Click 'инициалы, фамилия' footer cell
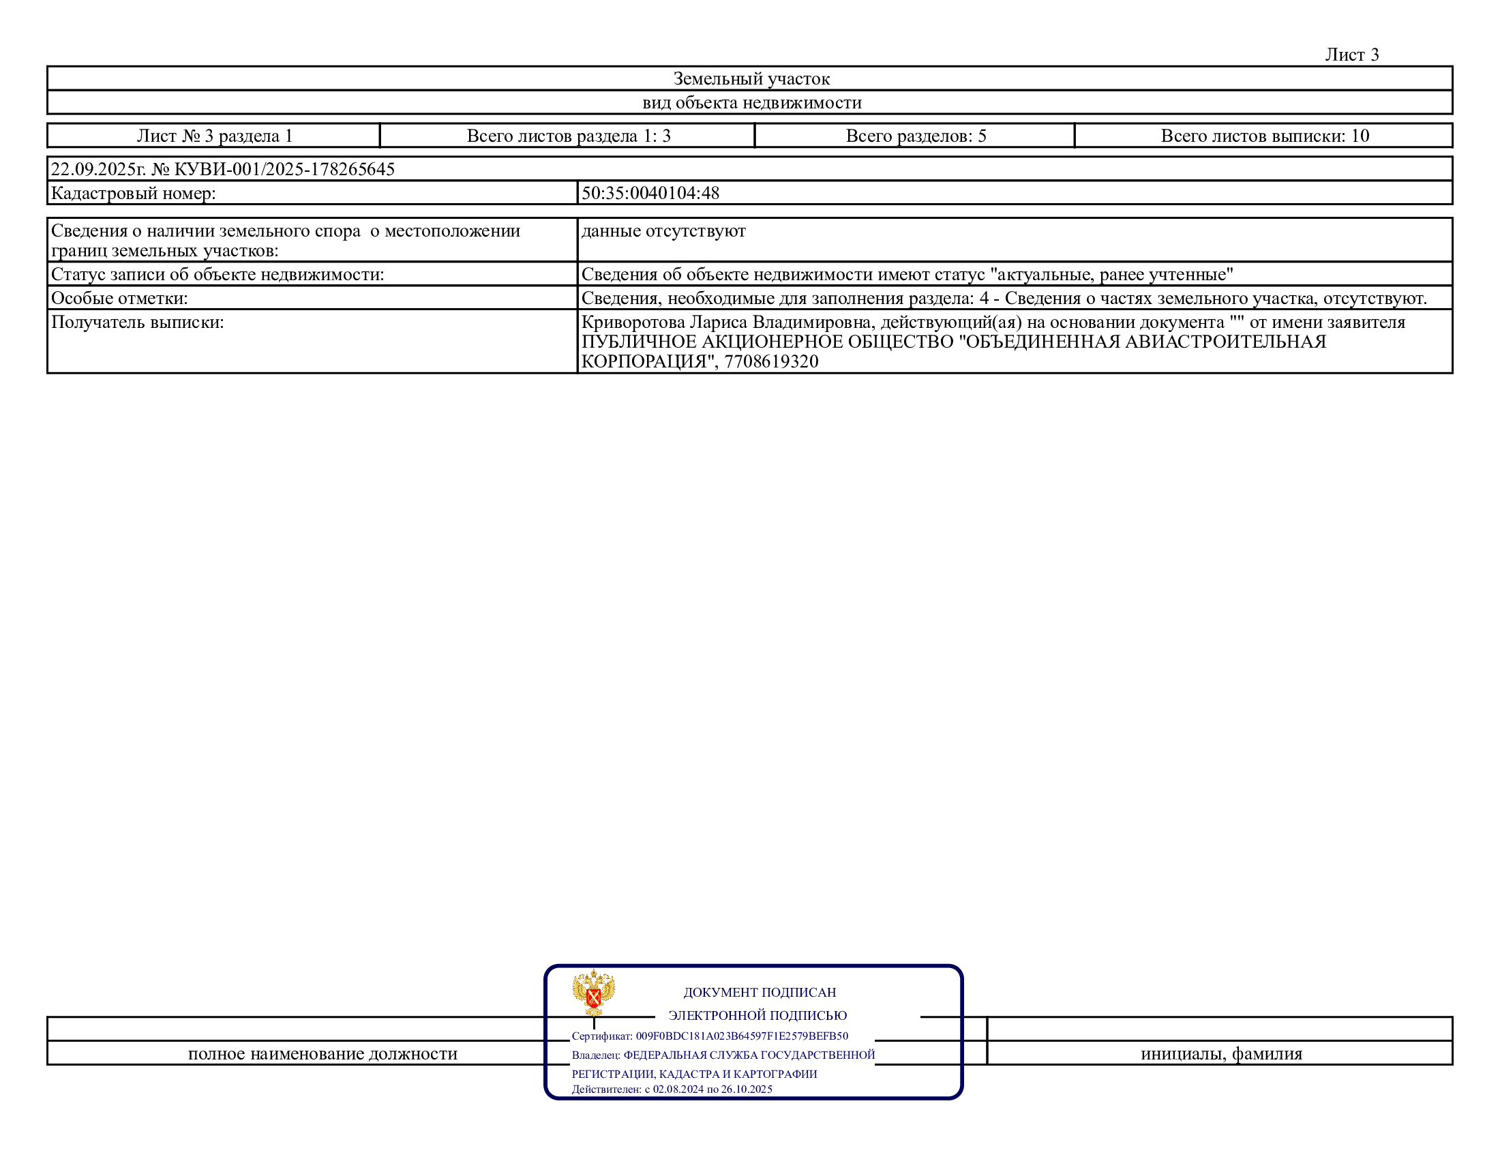The image size is (1500, 1159). (x=1221, y=1054)
